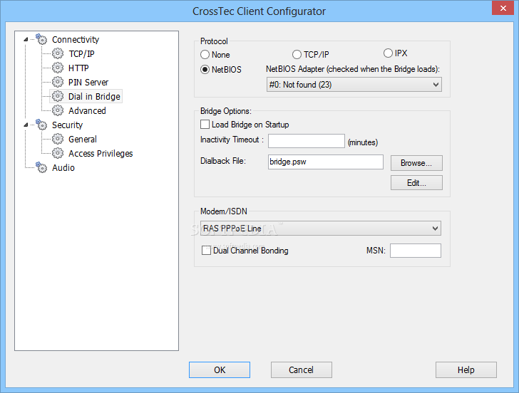Click the gear icon beside Advanced
The height and width of the screenshot is (393, 519).
click(x=58, y=110)
